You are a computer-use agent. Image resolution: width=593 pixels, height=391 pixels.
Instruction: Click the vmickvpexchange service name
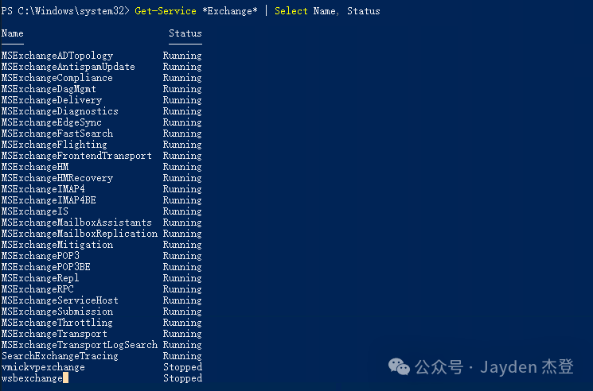click(43, 367)
